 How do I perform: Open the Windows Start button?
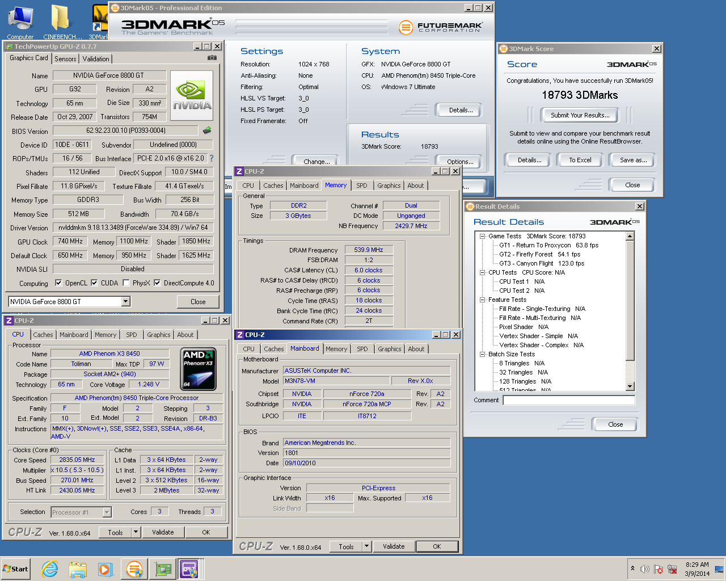[x=16, y=569]
